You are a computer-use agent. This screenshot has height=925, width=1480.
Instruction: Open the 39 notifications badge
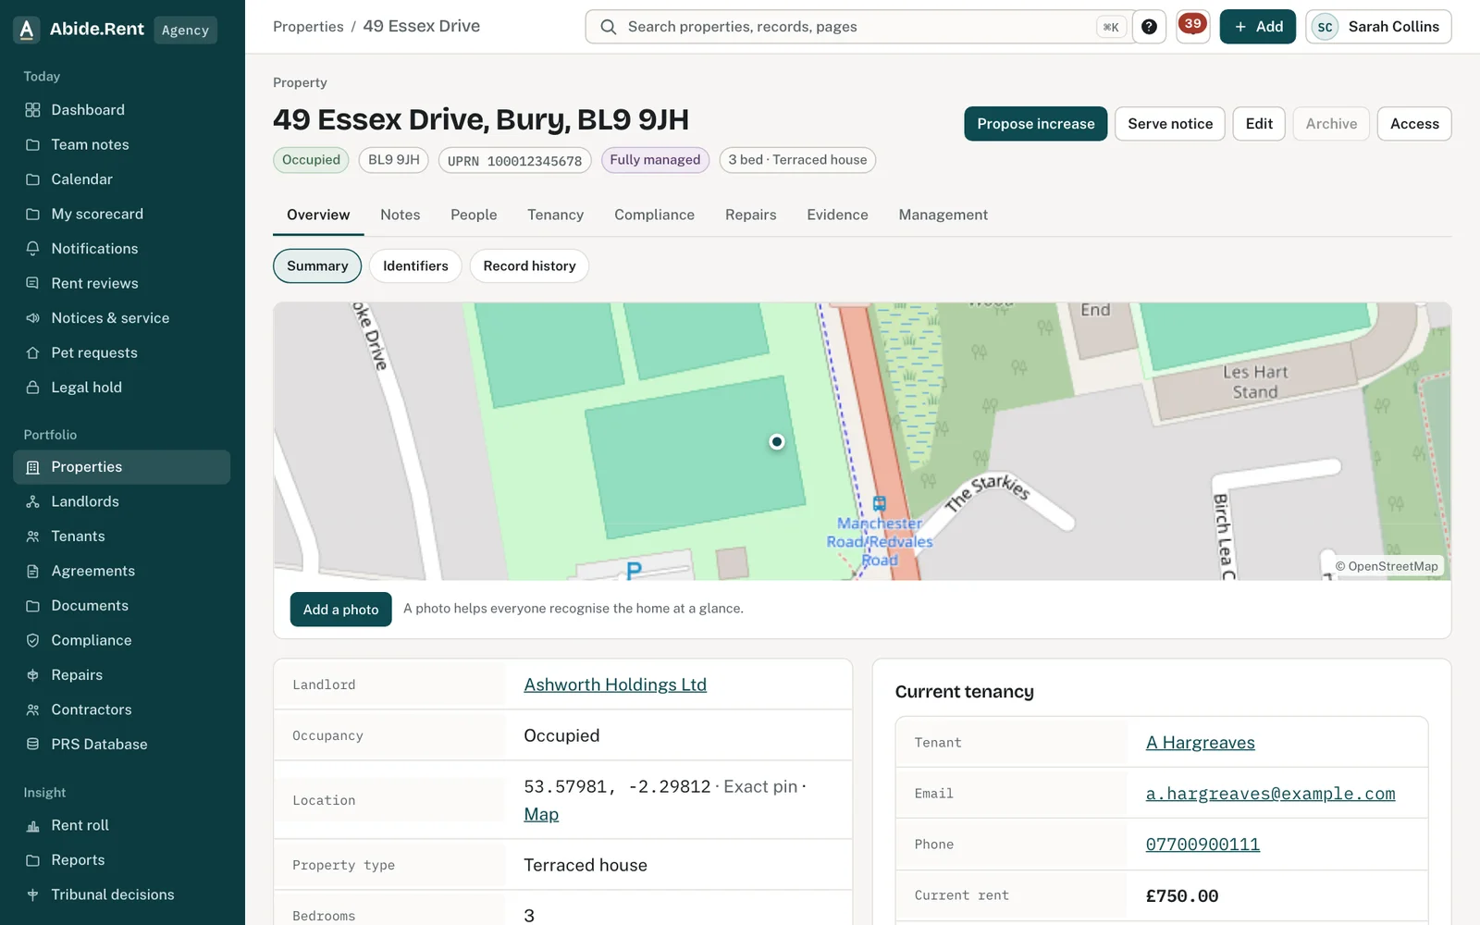(x=1193, y=26)
